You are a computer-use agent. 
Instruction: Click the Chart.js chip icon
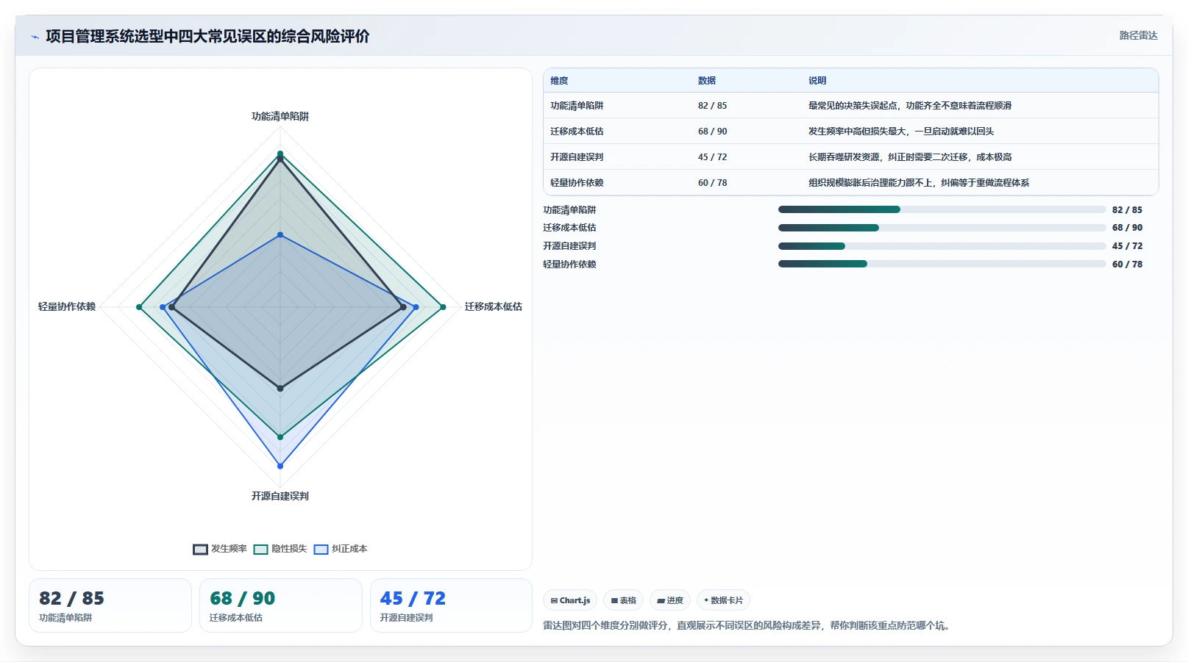pos(554,600)
